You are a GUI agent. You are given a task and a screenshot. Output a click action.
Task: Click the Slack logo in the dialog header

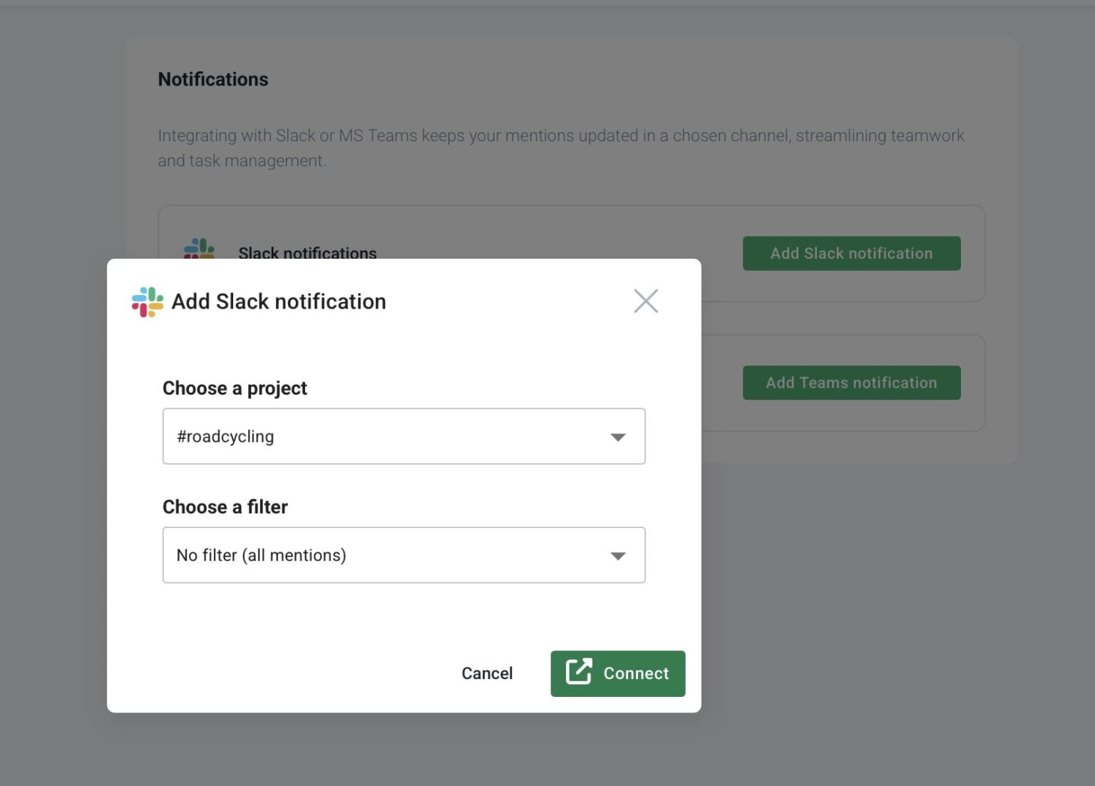146,301
